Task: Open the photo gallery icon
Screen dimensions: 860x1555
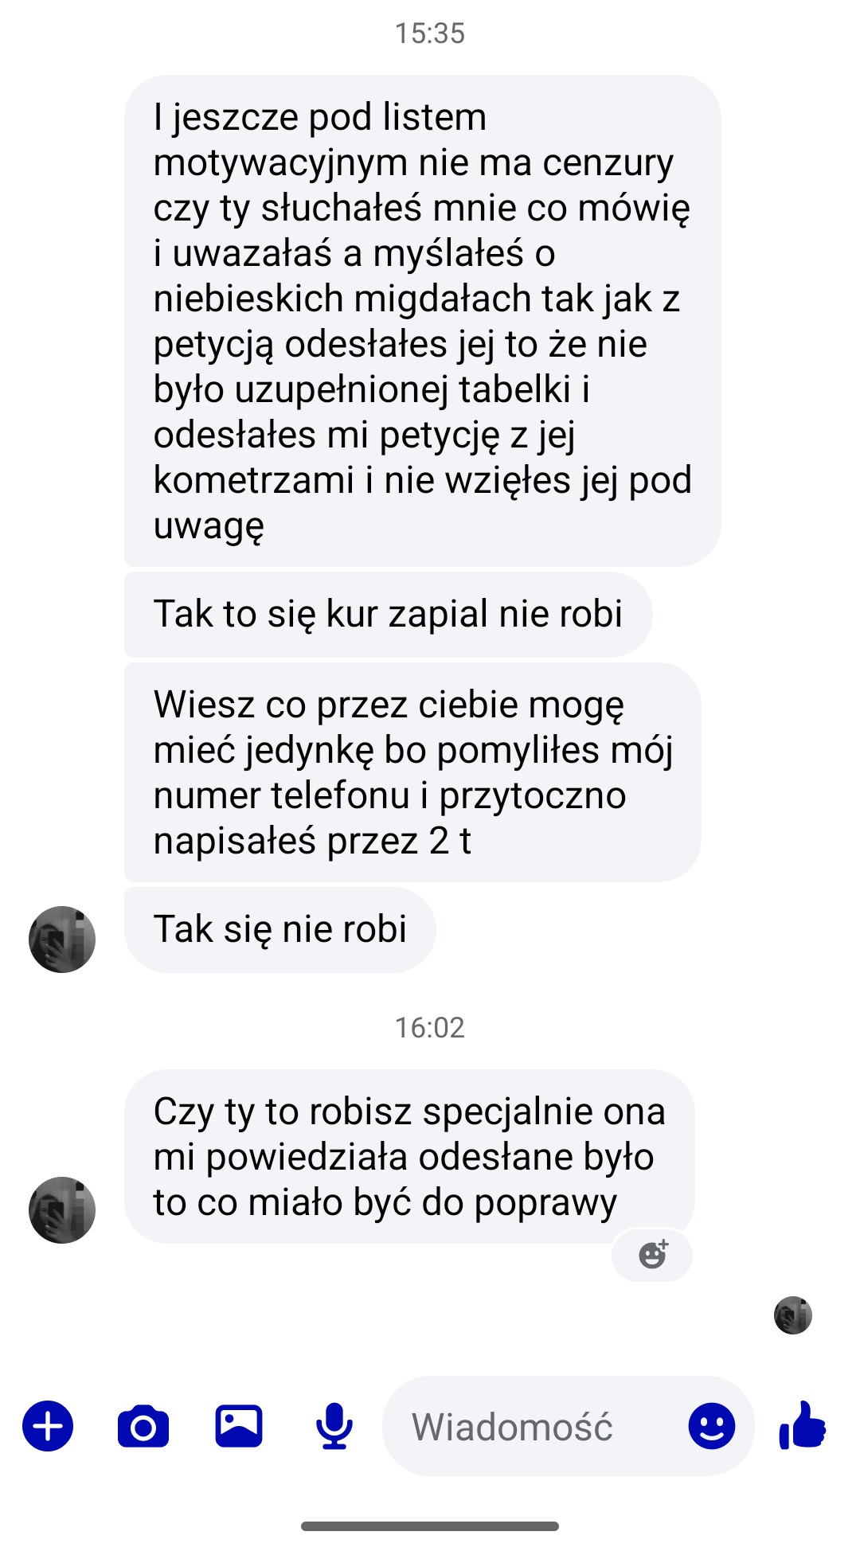Action: (x=239, y=1425)
